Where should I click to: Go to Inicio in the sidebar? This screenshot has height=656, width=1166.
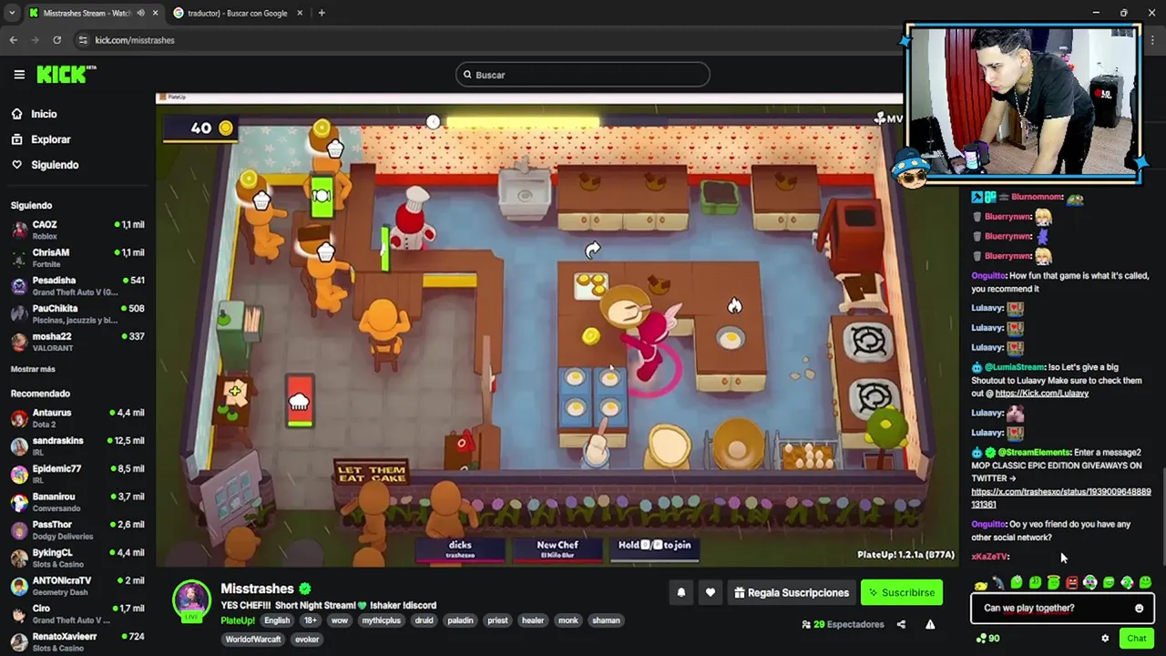(44, 114)
